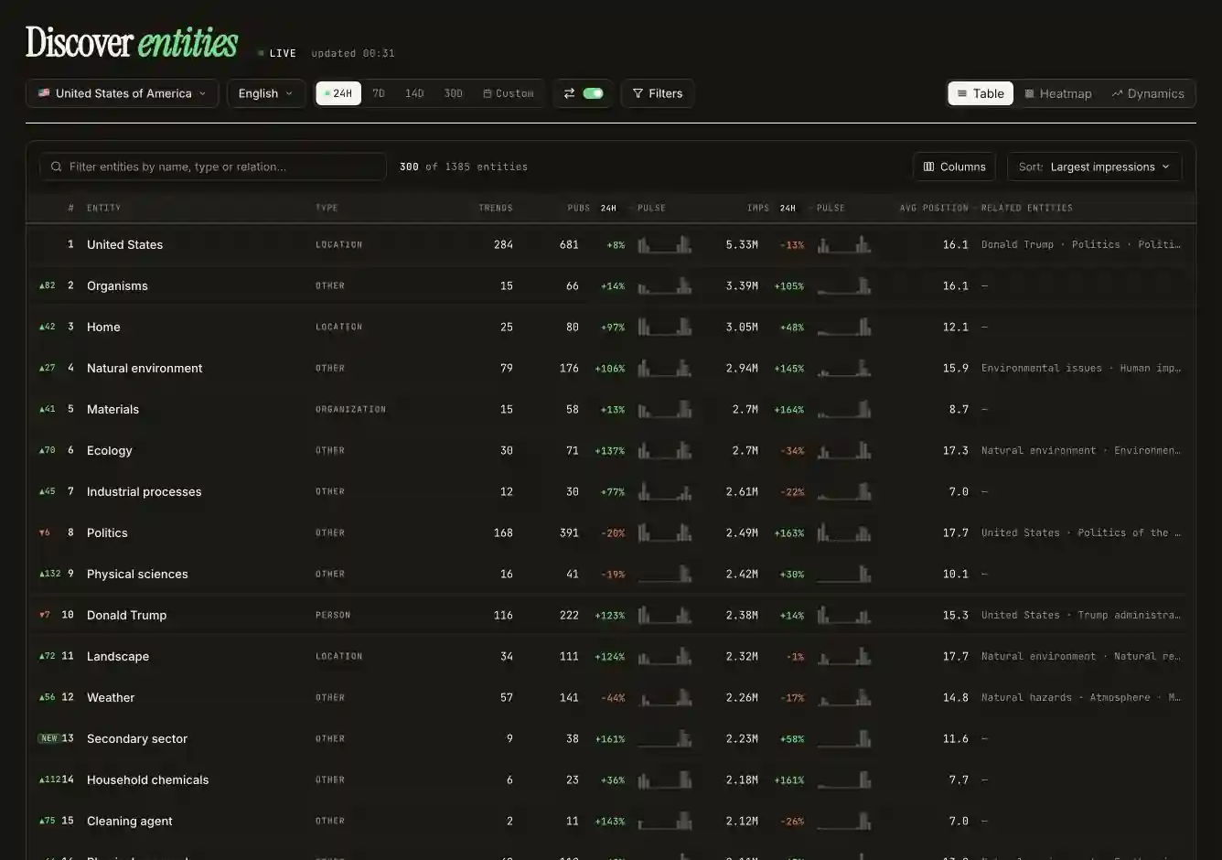
Task: Focus the filter entities search field
Action: (x=213, y=167)
